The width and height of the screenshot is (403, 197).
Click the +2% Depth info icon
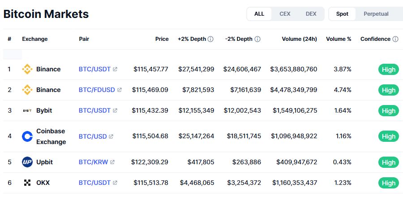click(210, 39)
